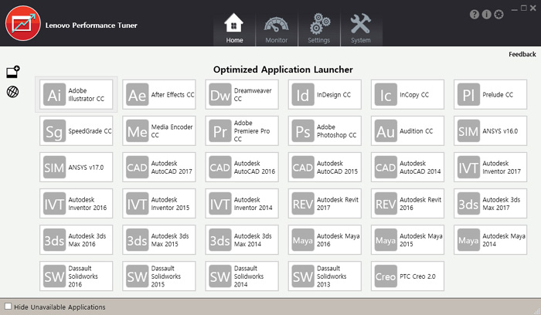Open Adobe Photoshop CC tile
The image size is (541, 315).
coord(325,131)
